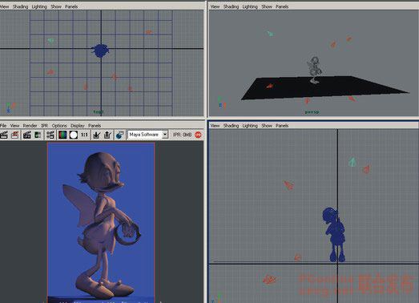The height and width of the screenshot is (303, 419).
Task: Open the Render menu in Render View
Action: pyautogui.click(x=30, y=125)
